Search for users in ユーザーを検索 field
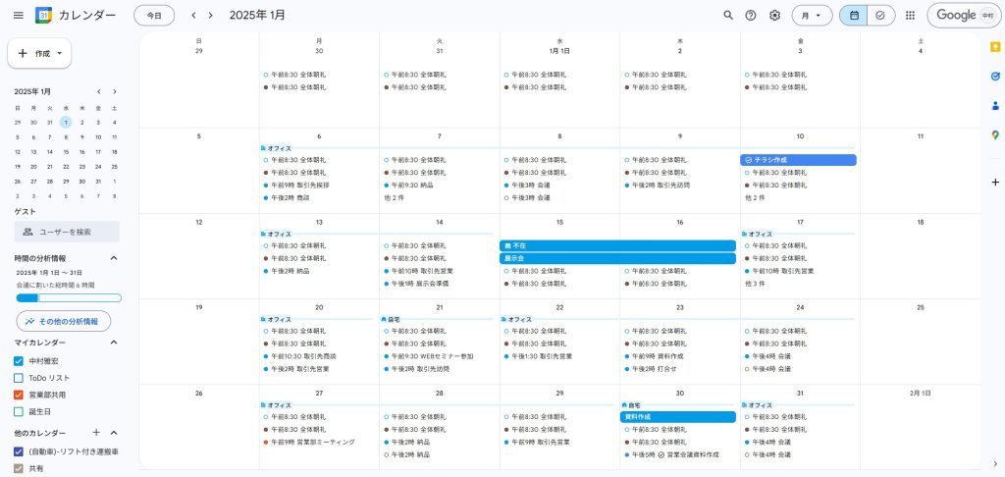The image size is (1005, 477). point(67,232)
